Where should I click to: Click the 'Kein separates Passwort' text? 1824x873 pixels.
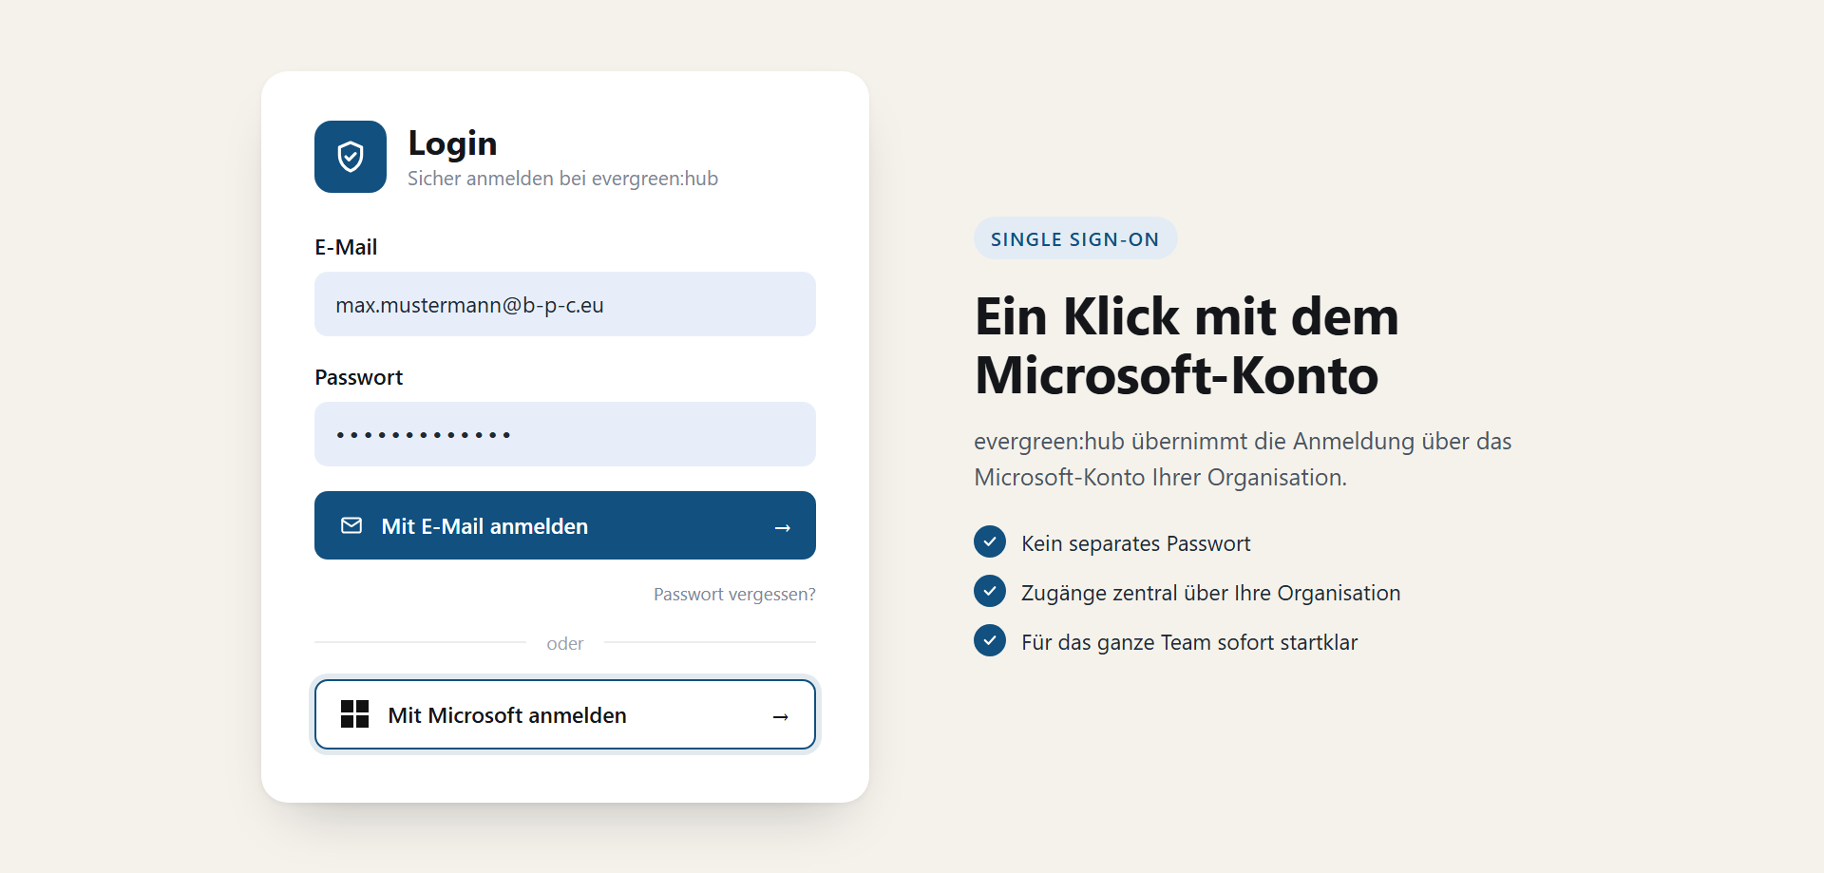(x=1136, y=543)
